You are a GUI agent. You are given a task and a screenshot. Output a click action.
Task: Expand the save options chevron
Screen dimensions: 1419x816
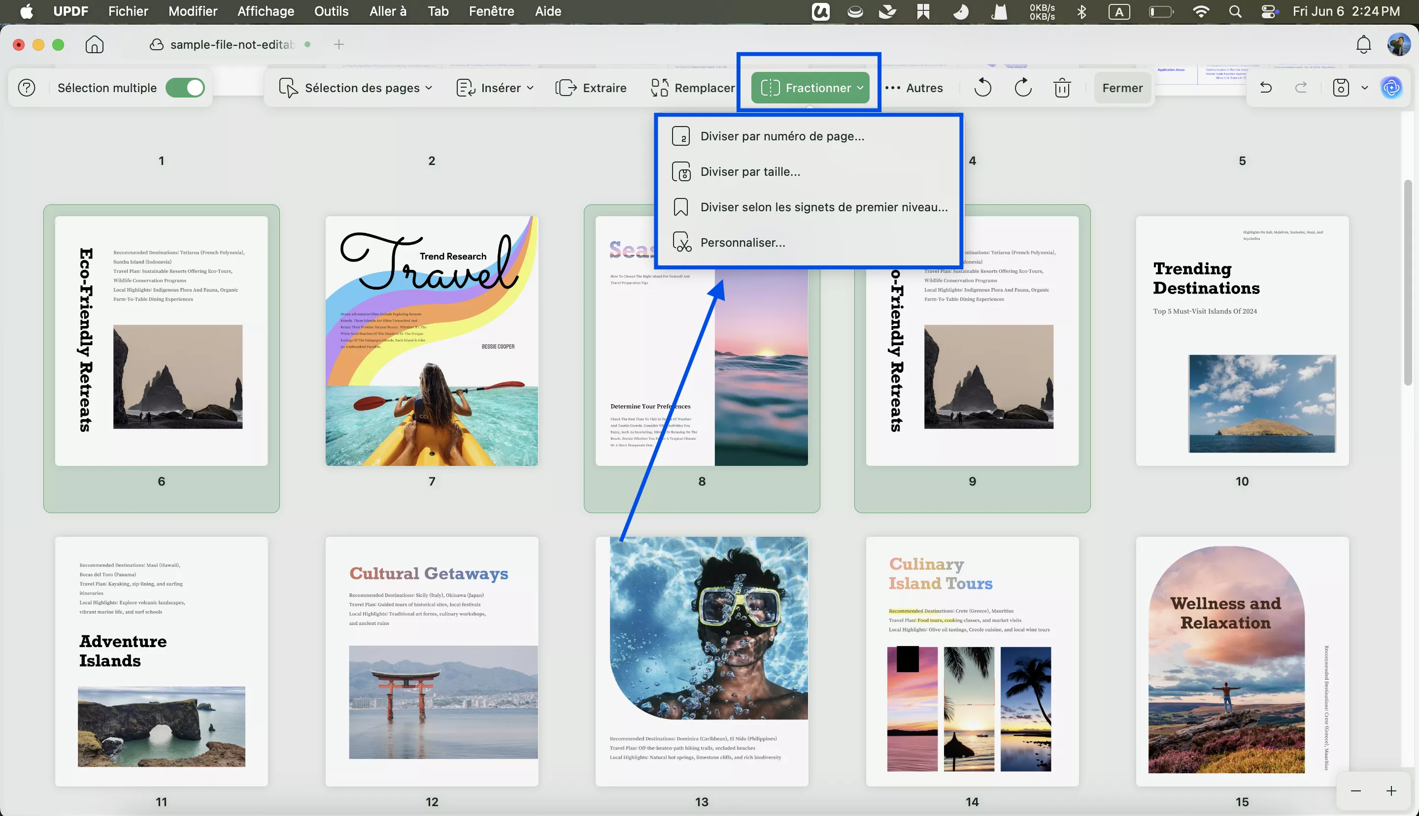coord(1365,88)
